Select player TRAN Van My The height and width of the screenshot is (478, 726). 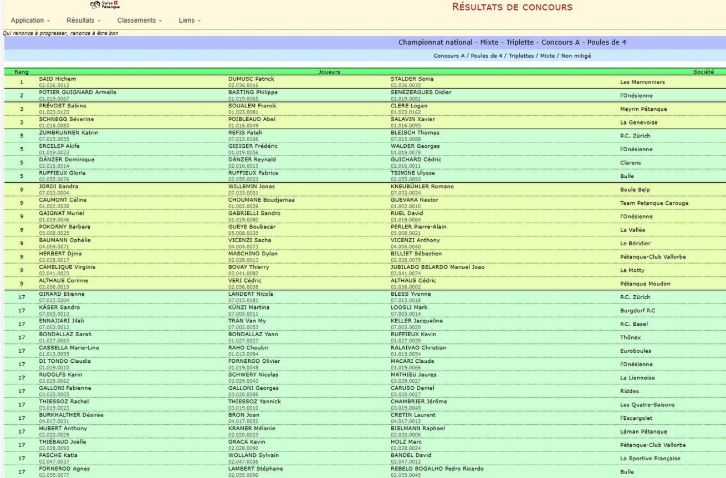pos(247,321)
